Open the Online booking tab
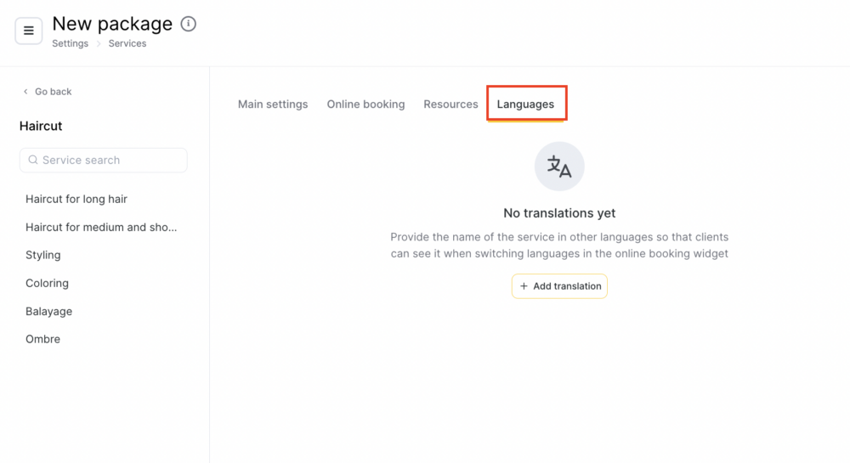 click(x=365, y=104)
